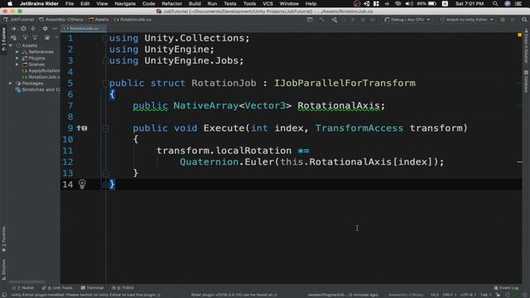Screen dimensions: 530x298
Task: Open Database tool window on right edge
Action: click(527, 81)
